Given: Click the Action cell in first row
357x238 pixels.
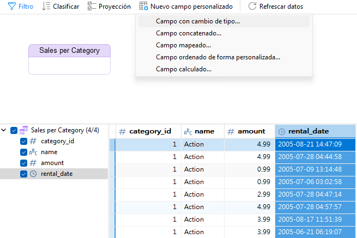Looking at the screenshot, I should click(x=203, y=144).
